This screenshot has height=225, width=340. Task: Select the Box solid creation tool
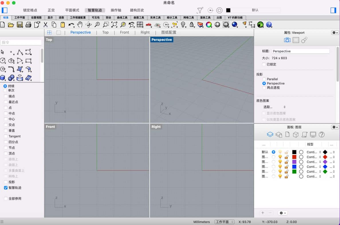coord(3,78)
